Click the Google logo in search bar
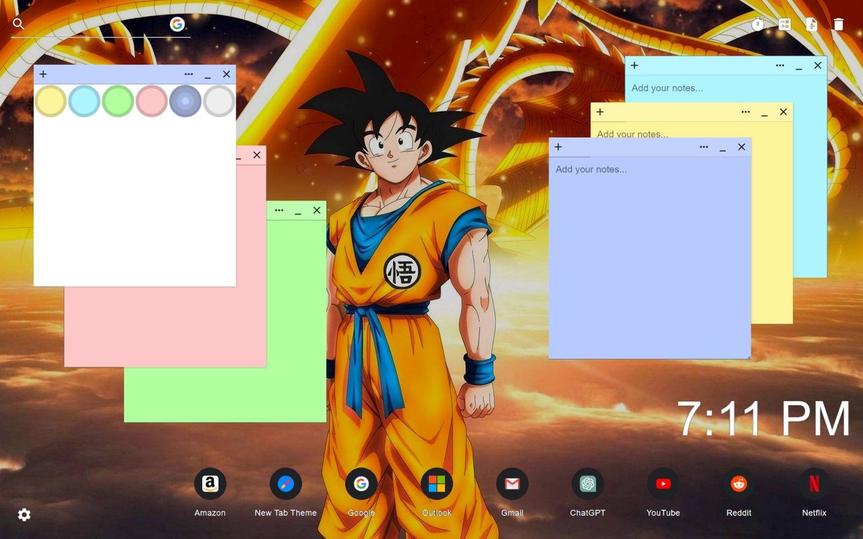Image resolution: width=863 pixels, height=539 pixels. 177,24
